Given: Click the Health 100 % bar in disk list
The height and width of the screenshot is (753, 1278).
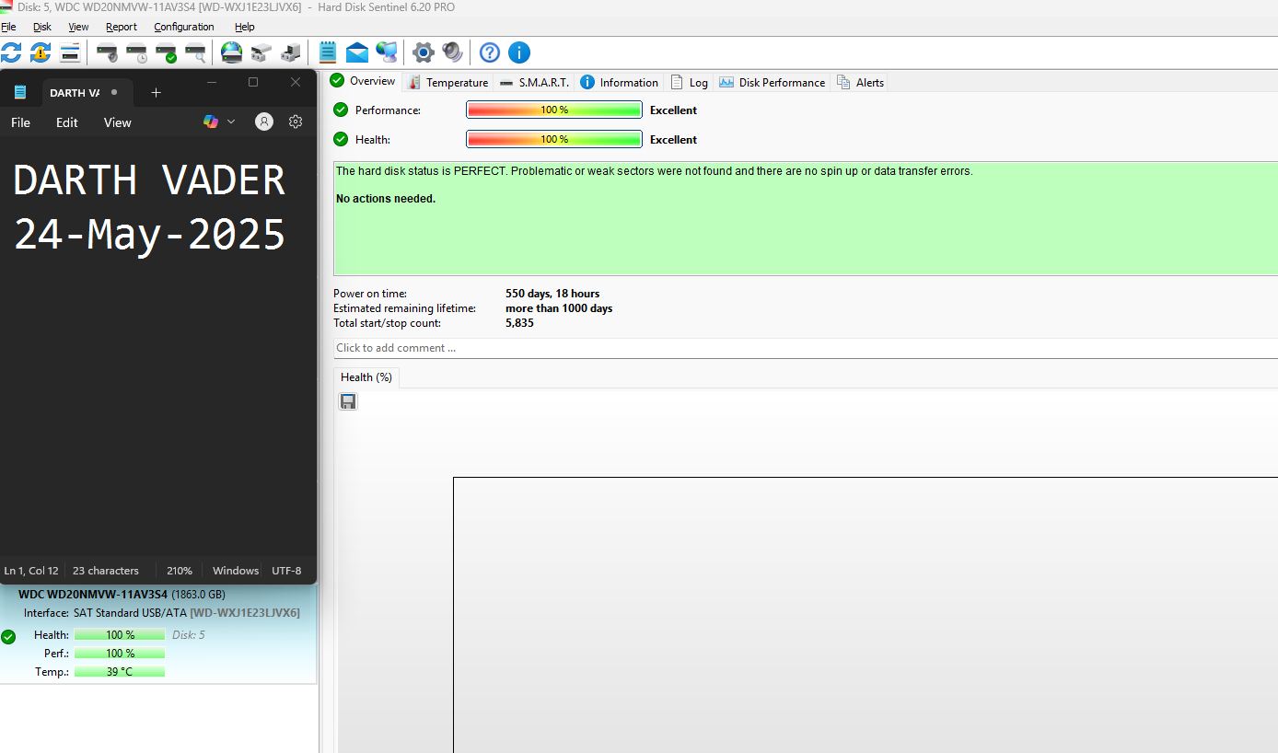Looking at the screenshot, I should 120,635.
